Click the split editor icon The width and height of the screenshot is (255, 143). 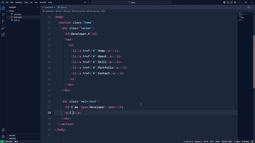coord(248,7)
